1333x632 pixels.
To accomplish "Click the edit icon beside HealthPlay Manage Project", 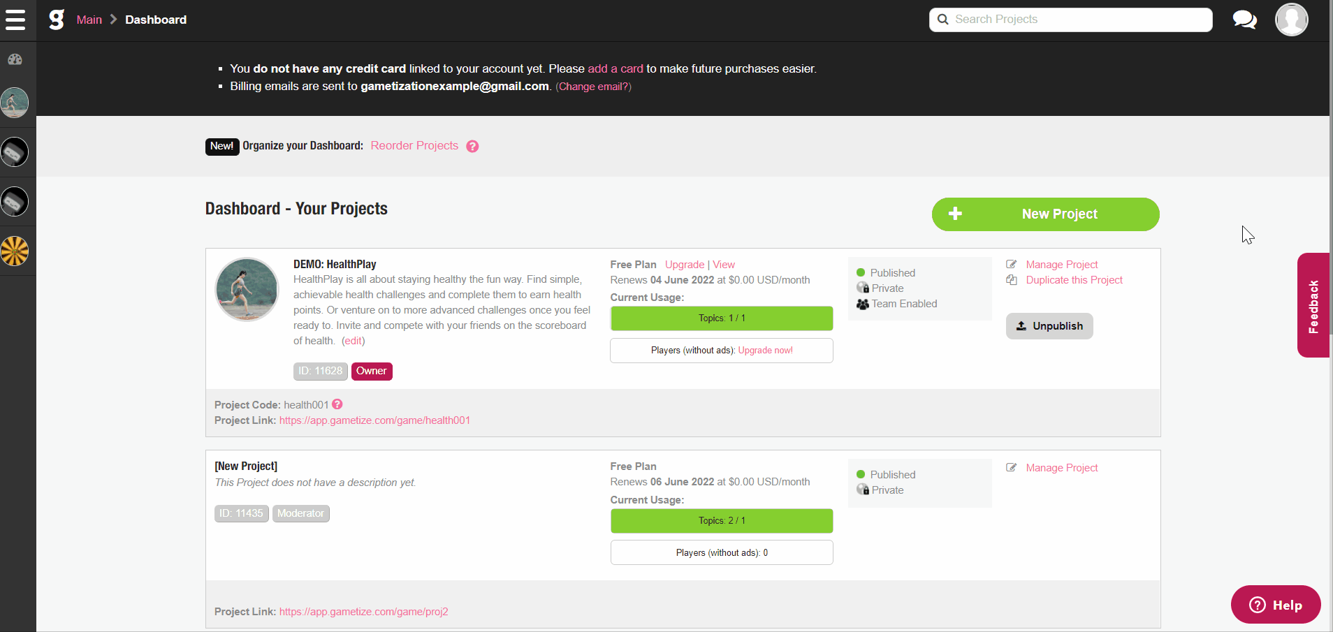I will pos(1011,264).
